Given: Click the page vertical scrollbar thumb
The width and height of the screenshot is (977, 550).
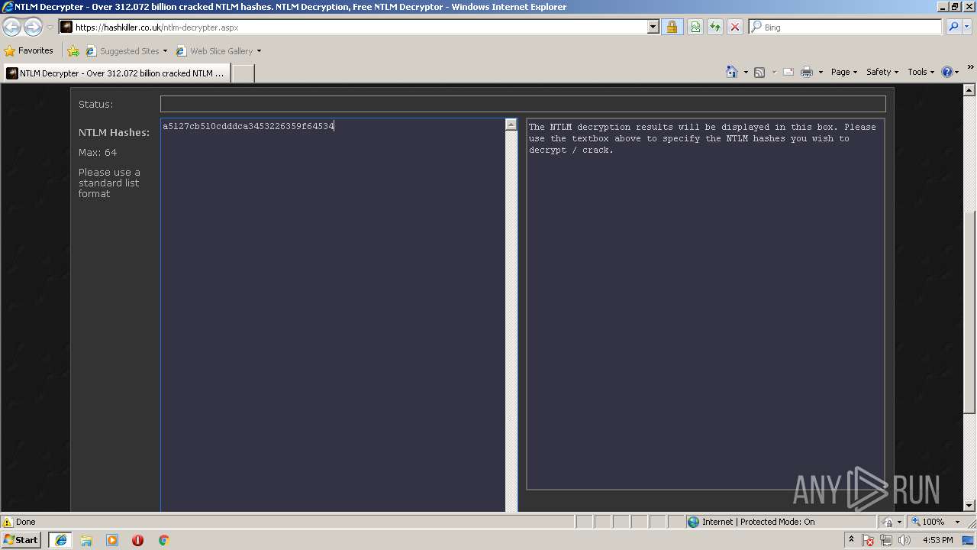Looking at the screenshot, I should click(969, 312).
